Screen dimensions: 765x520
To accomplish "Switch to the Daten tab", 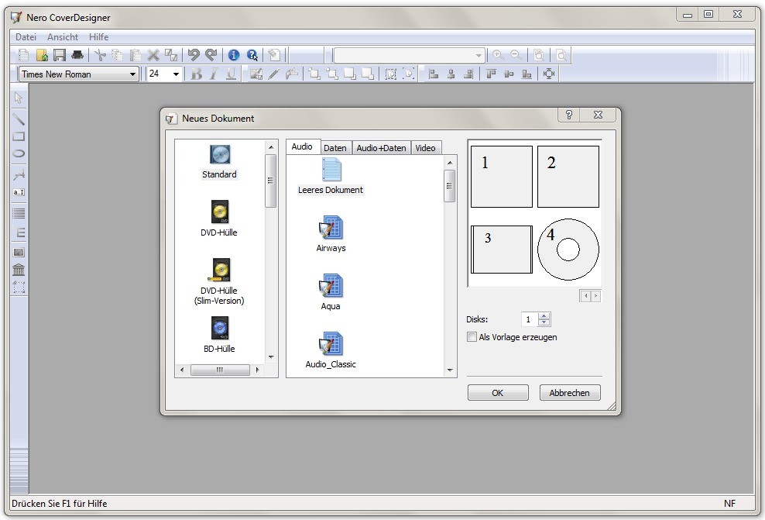I will click(335, 148).
